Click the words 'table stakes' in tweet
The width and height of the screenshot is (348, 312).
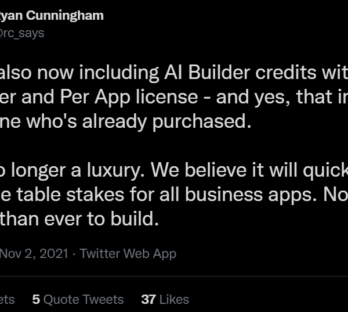(70, 195)
